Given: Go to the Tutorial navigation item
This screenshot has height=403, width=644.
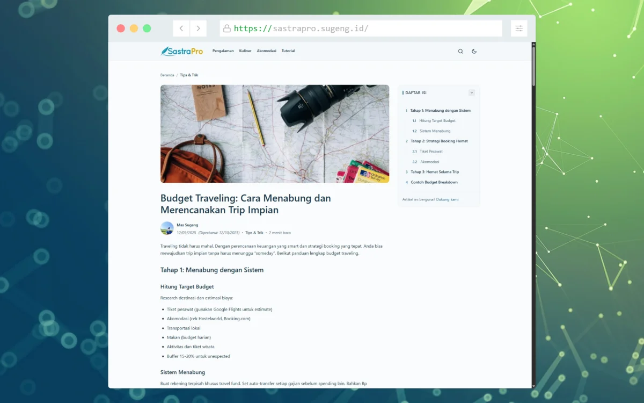Looking at the screenshot, I should click(x=288, y=51).
